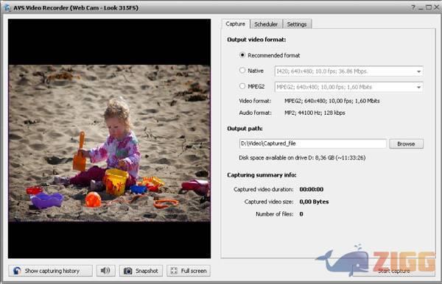Click the Disk space available on drive D text
The image size is (442, 284).
(302, 157)
